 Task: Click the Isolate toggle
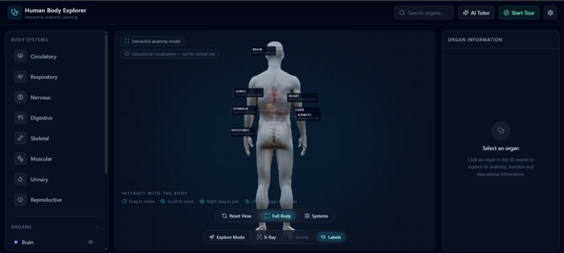298,237
